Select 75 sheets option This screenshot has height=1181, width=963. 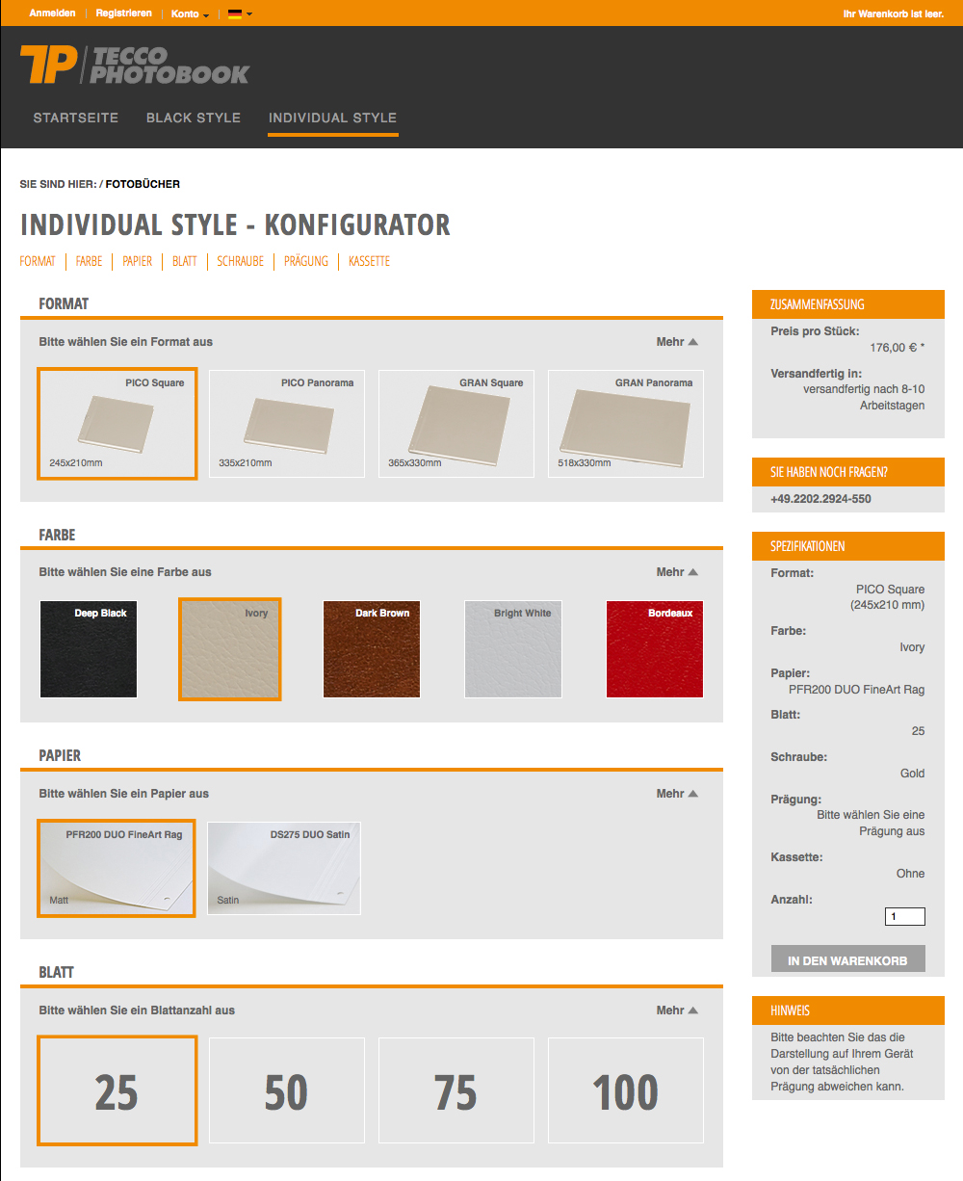[x=456, y=1090]
